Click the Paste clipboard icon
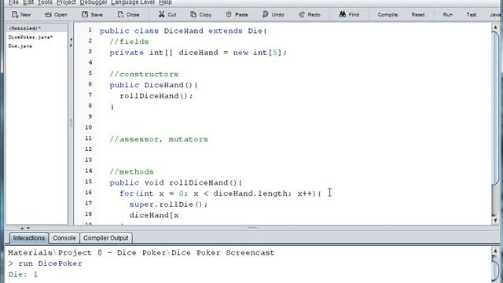 pos(229,14)
